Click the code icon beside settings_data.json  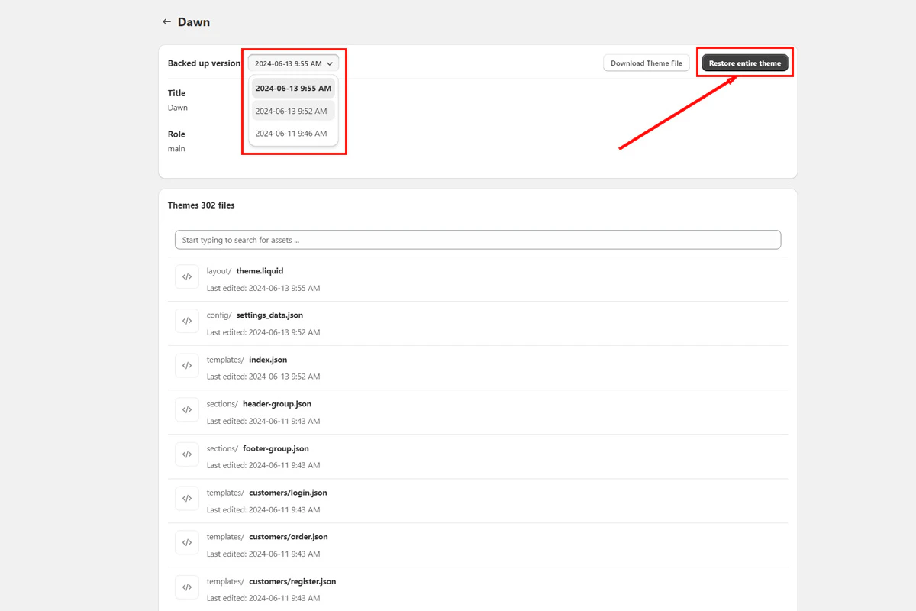[187, 321]
